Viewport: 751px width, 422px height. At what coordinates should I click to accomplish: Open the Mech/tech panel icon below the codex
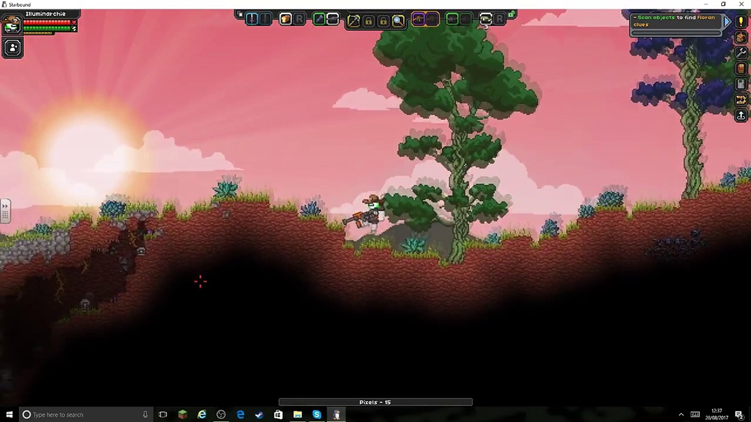[740, 84]
